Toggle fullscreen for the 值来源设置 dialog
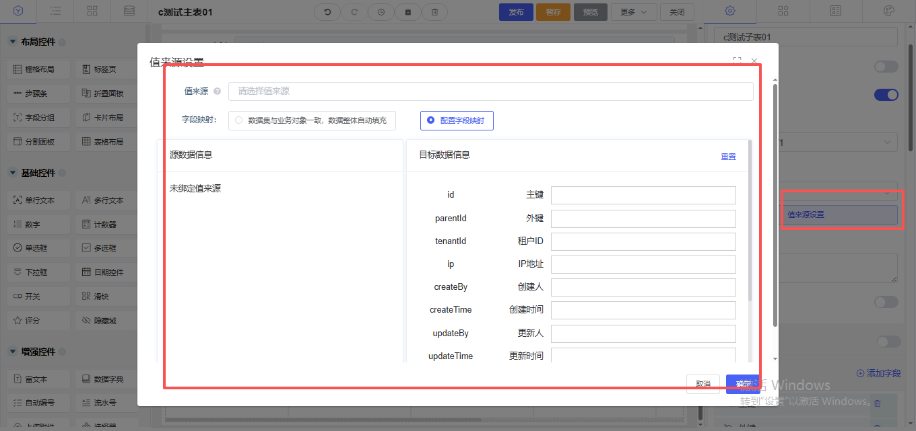Screen dimensions: 916x431 738,61
